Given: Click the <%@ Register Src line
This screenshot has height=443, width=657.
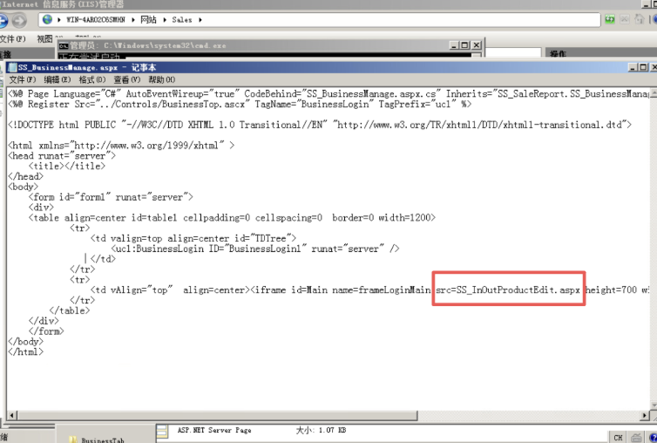Looking at the screenshot, I should 240,104.
